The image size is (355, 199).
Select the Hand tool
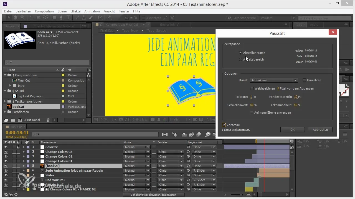point(15,18)
